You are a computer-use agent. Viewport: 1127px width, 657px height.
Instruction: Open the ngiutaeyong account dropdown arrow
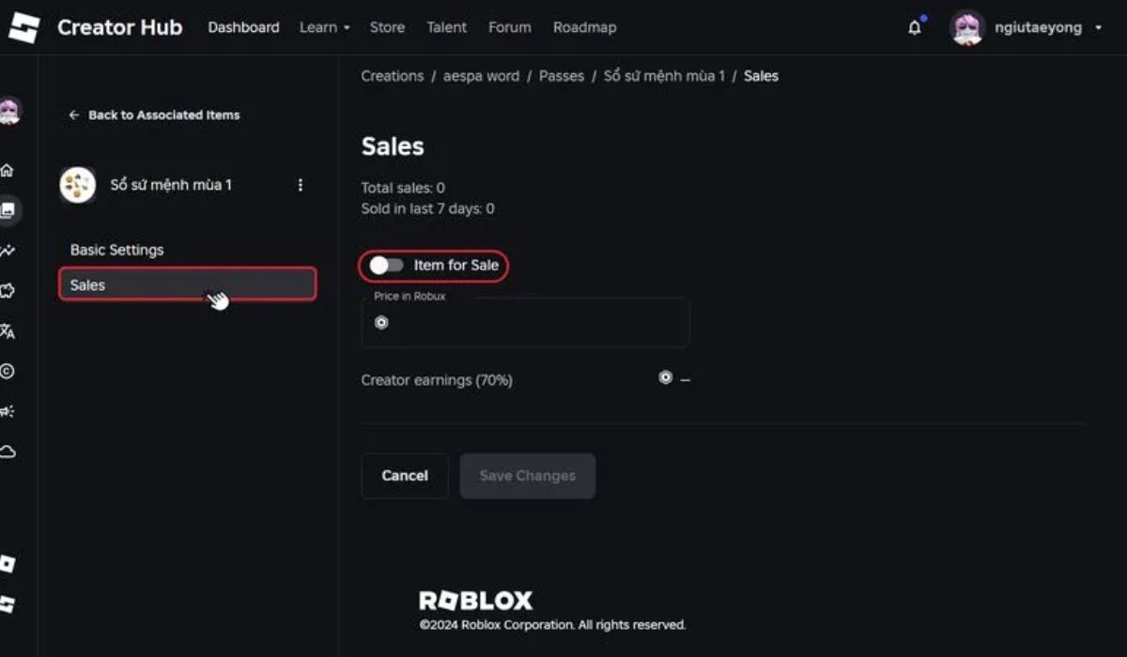tap(1099, 28)
